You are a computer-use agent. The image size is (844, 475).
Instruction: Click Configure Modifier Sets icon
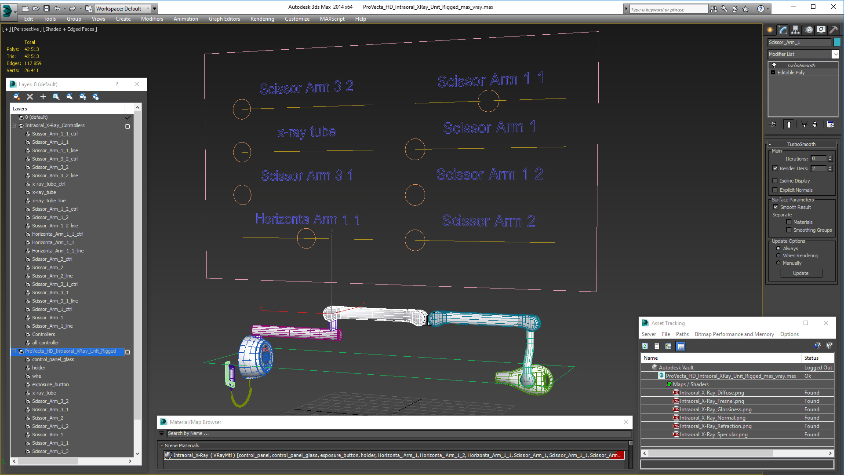[830, 124]
